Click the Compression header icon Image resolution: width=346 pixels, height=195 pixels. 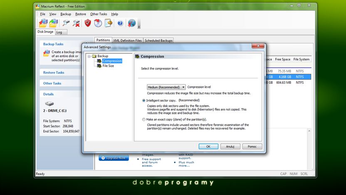point(137,57)
